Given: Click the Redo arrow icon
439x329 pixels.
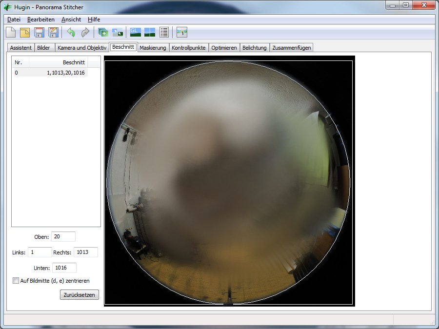Looking at the screenshot, I should [x=85, y=33].
